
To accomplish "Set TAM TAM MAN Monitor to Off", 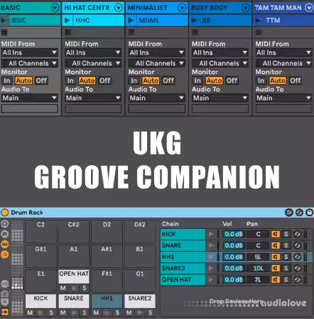I will 296,81.
